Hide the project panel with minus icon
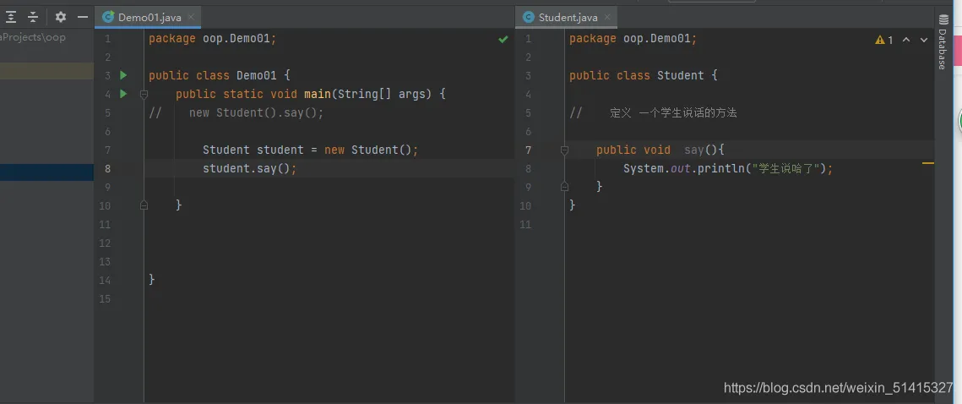 coord(83,17)
